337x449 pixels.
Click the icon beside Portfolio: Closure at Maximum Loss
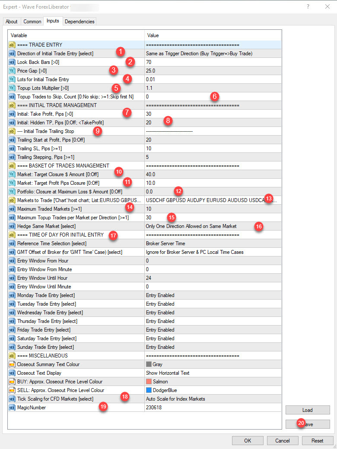click(x=12, y=192)
